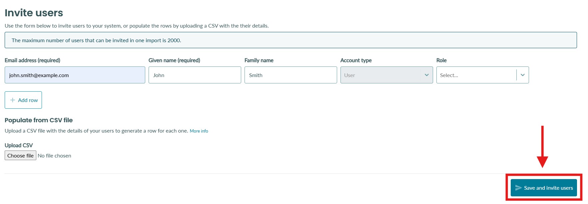Click the Invite users heading
The image size is (588, 204).
[x=34, y=13]
